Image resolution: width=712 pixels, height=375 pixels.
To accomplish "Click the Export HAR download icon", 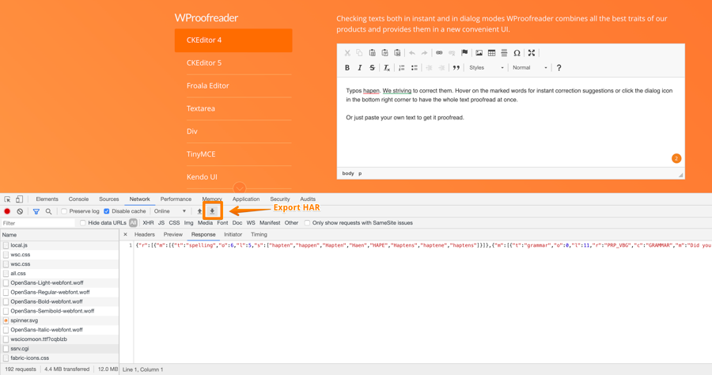I will [x=212, y=211].
